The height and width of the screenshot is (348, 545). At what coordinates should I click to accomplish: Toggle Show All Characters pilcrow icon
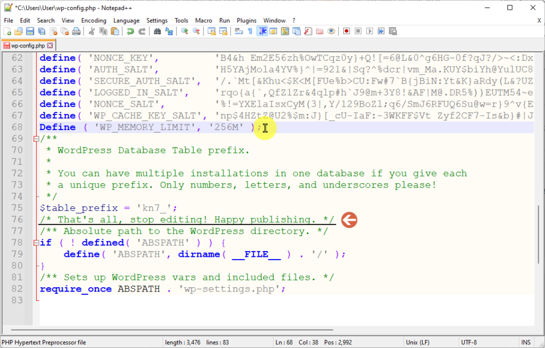[250, 31]
